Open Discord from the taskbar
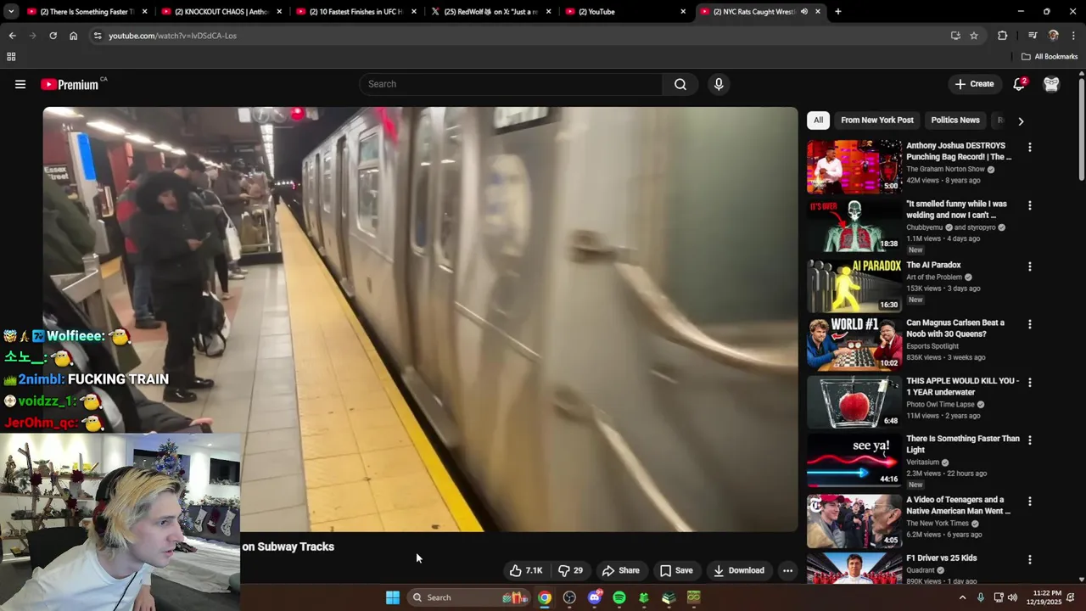This screenshot has width=1086, height=611. [595, 597]
